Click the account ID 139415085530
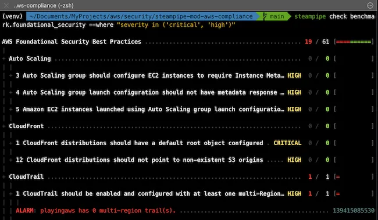 pos(354,211)
